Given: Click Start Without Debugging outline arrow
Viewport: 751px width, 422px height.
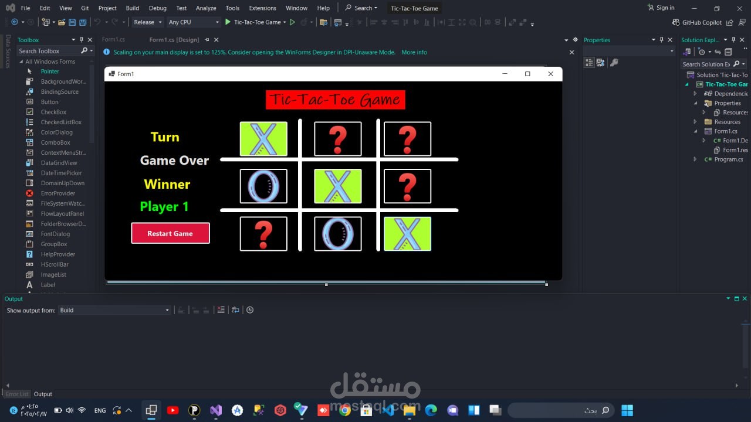Looking at the screenshot, I should (292, 22).
